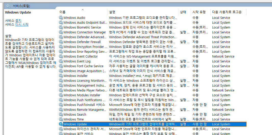Select Windows Biometric Service name

(82, 27)
